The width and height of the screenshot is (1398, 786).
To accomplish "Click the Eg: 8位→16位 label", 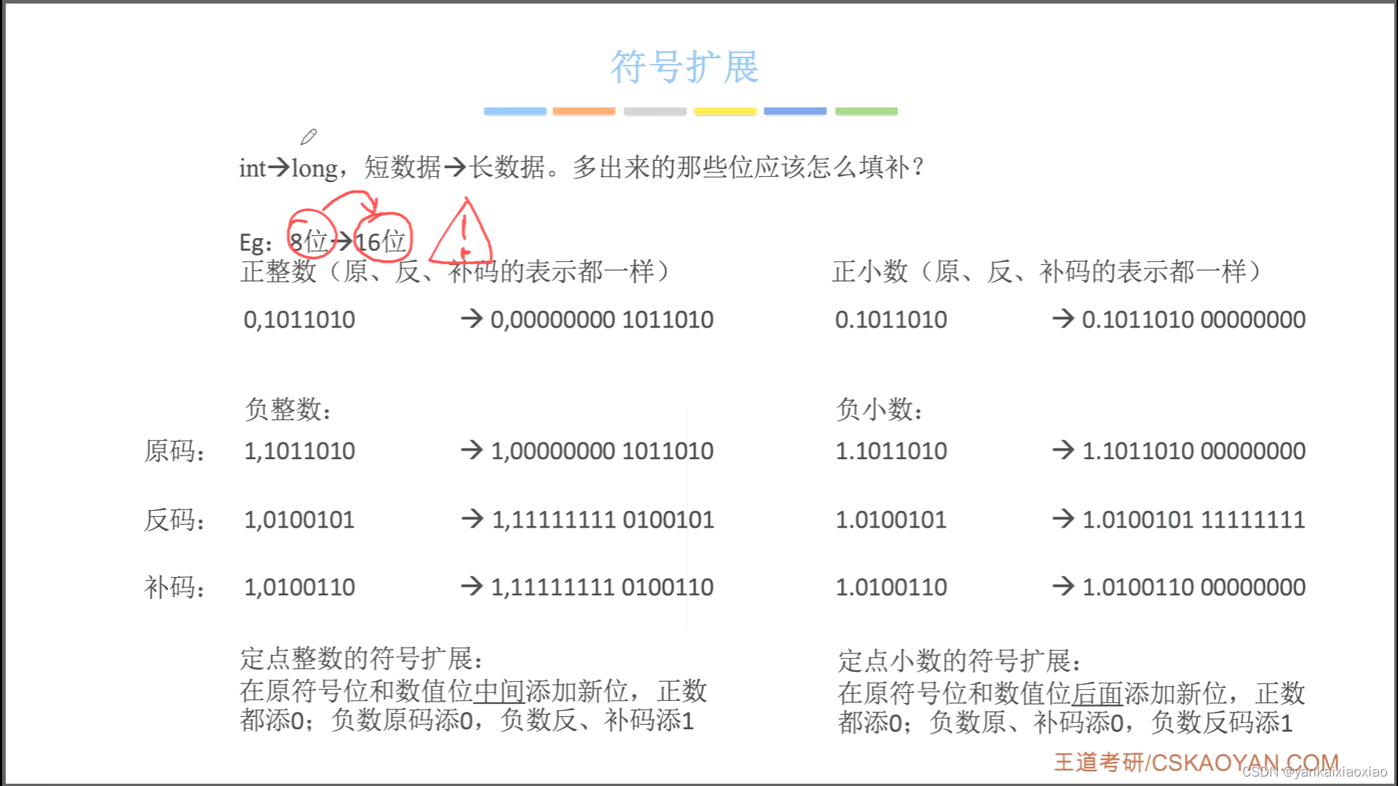I will [x=323, y=242].
